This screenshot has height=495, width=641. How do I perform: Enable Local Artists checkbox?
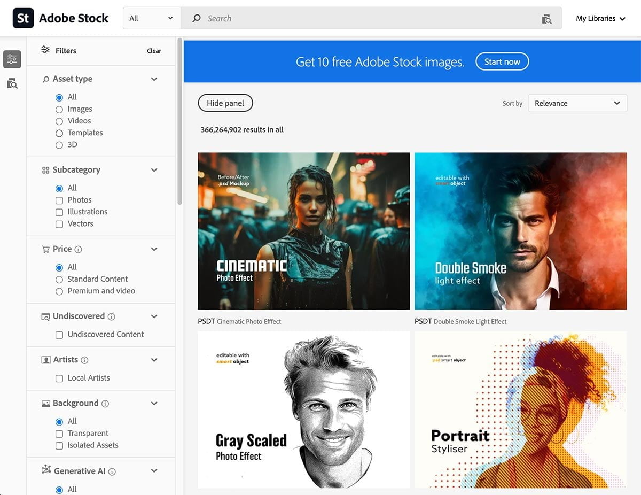coord(59,378)
